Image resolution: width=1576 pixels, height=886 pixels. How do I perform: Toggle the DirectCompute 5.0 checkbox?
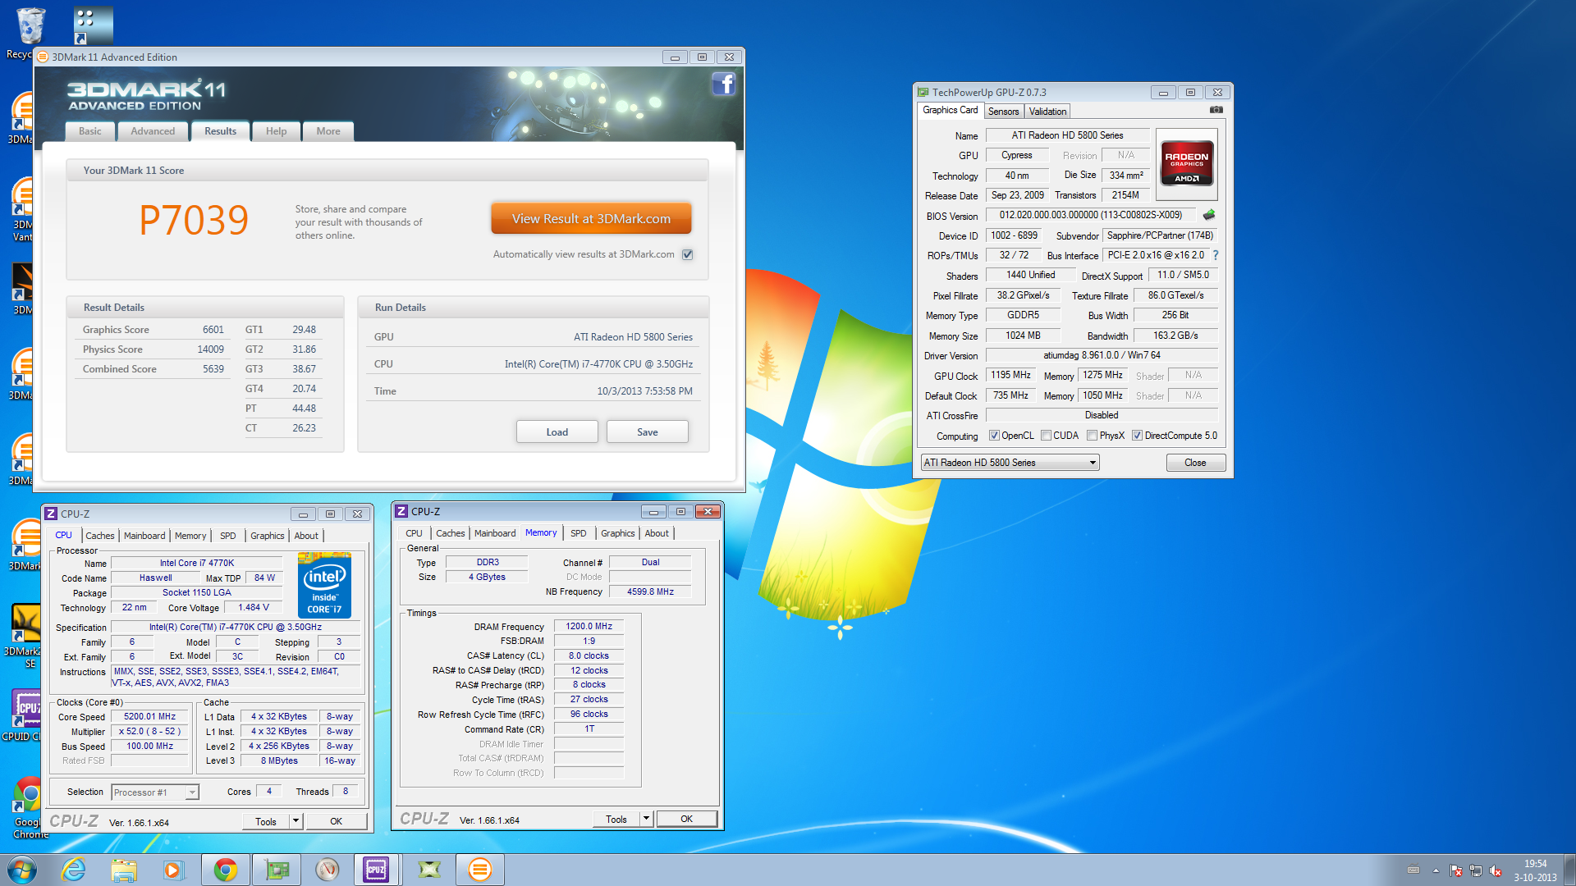point(1137,436)
